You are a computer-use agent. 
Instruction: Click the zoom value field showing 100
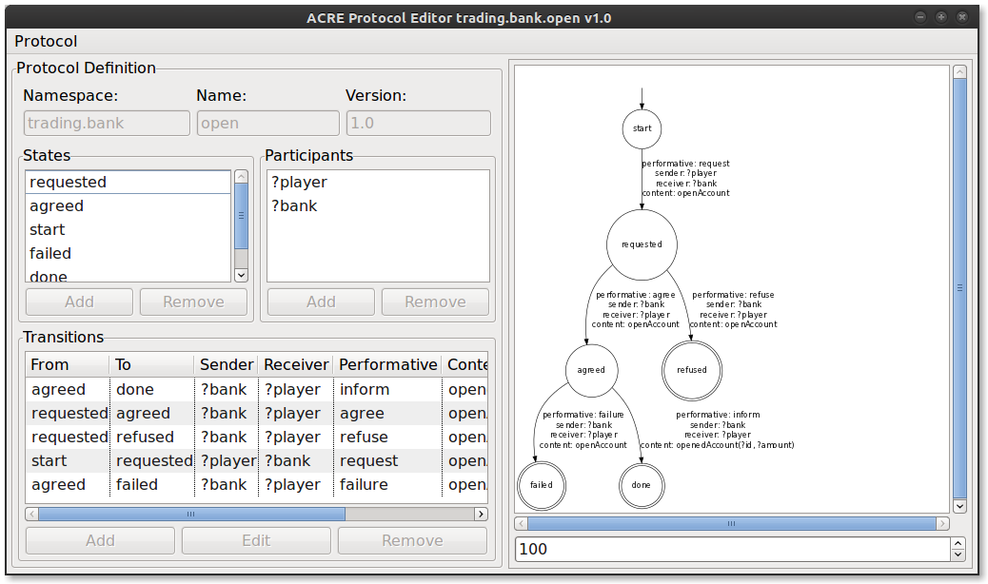click(x=733, y=550)
